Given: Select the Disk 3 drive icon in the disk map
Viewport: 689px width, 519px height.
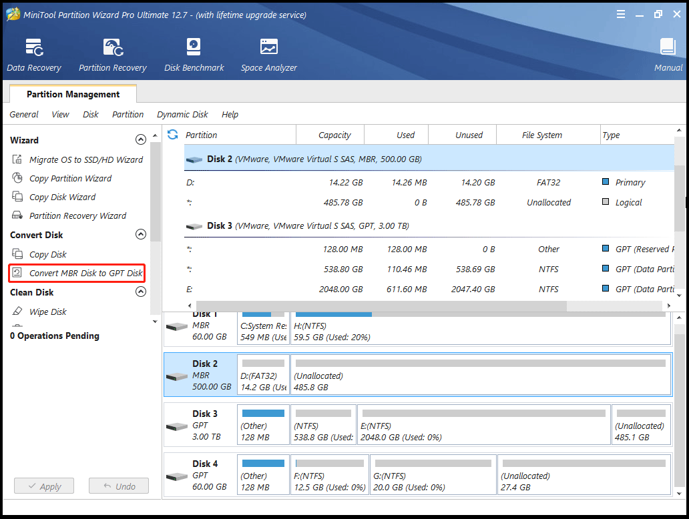Looking at the screenshot, I should tap(177, 427).
